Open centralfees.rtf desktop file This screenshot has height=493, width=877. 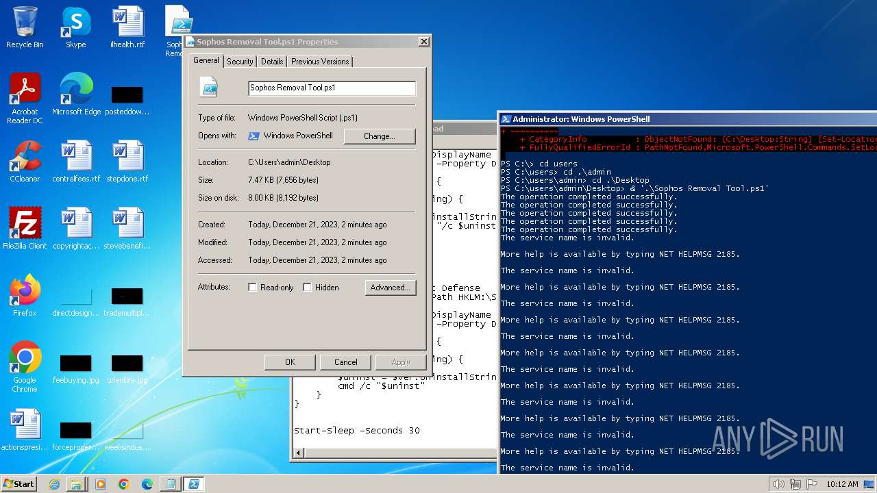pyautogui.click(x=76, y=162)
